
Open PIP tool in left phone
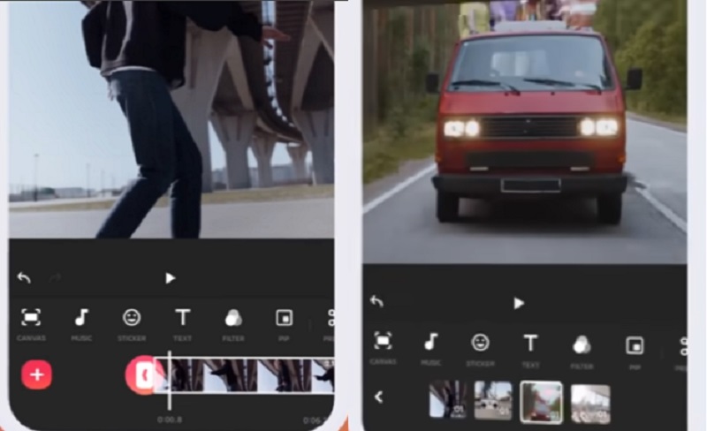[284, 324]
